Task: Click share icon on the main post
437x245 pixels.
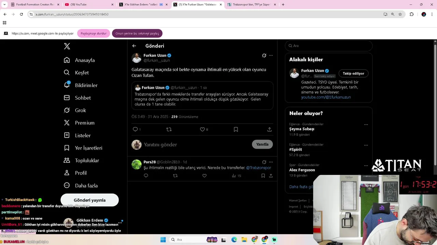Action: [269, 129]
